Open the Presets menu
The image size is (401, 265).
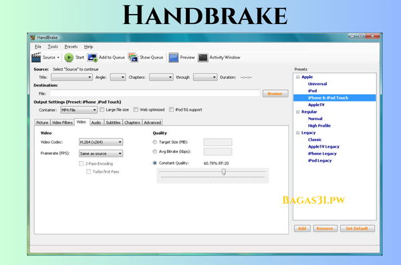pos(71,47)
